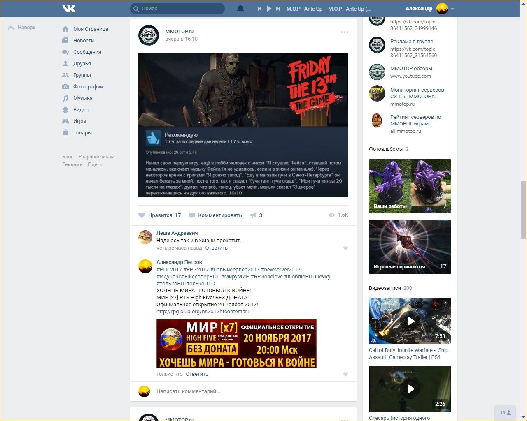Like Александр Петров's comment

(x=345, y=374)
